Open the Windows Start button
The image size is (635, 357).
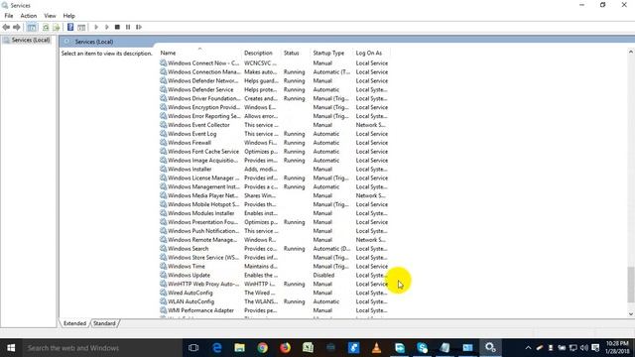11,348
